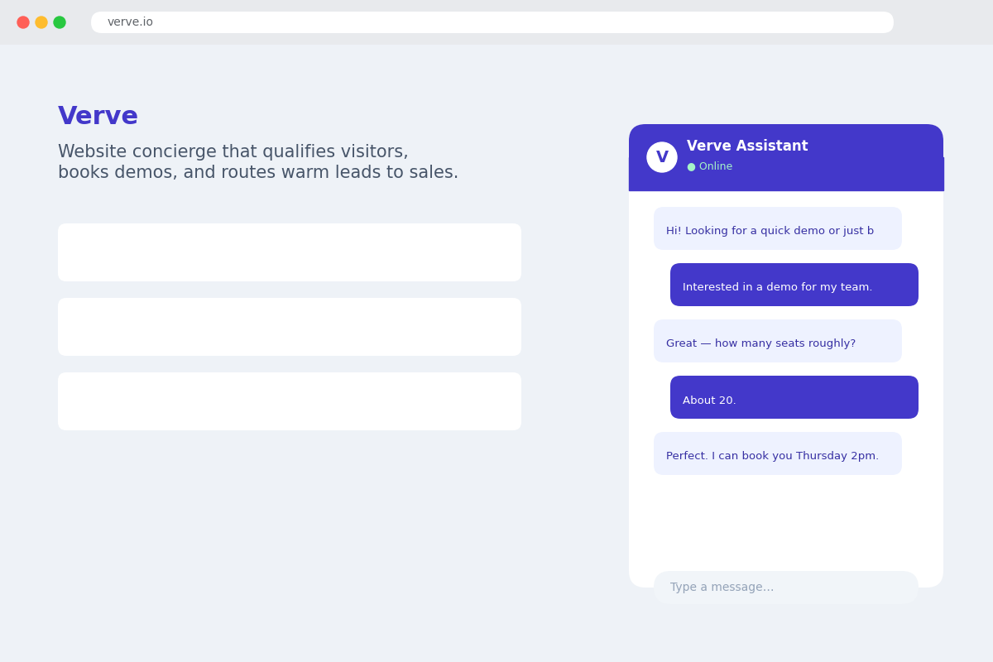The image size is (993, 662).
Task: Click the Online status label
Action: [x=716, y=167]
